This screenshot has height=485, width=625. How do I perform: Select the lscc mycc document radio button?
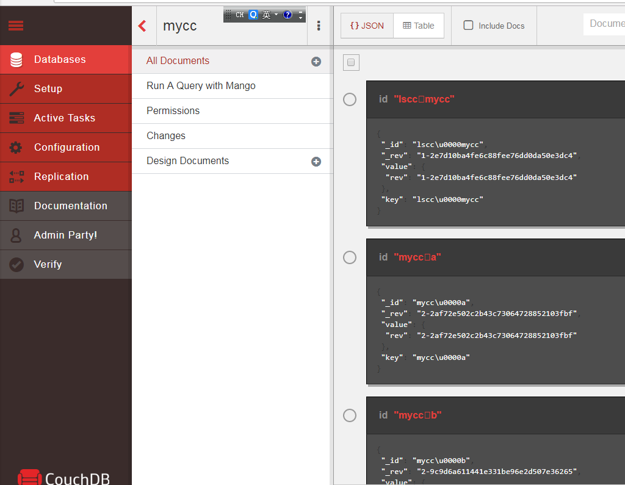pyautogui.click(x=350, y=99)
